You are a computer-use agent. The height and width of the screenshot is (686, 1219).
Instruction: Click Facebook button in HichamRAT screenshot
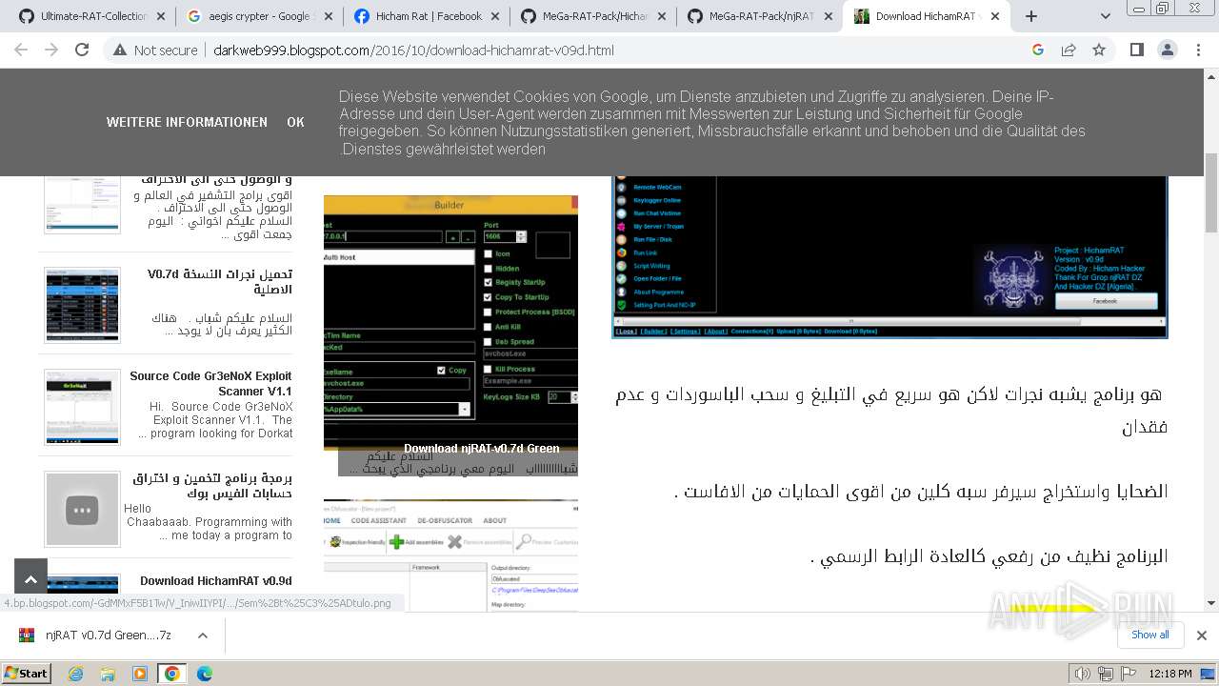1105,301
